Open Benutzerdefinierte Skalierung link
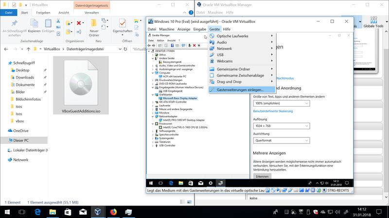The height and width of the screenshot is (218, 389). pos(273,111)
